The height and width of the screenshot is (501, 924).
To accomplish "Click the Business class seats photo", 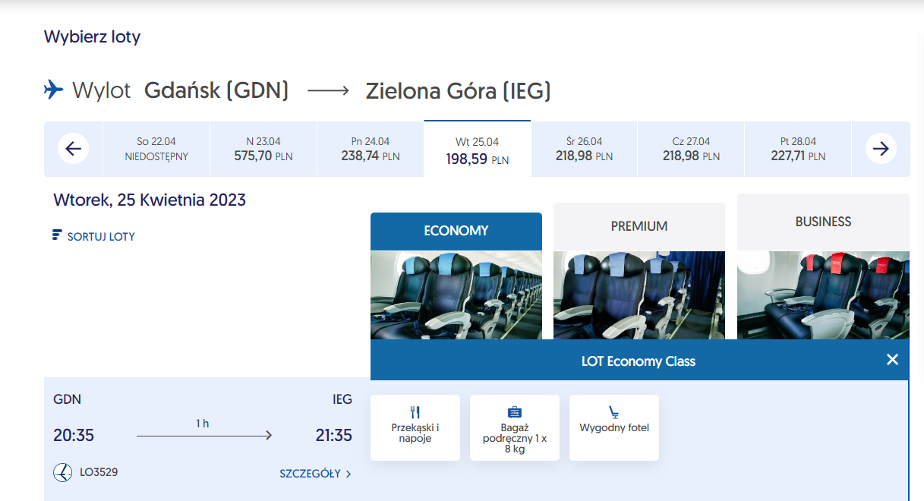I will coord(823,295).
